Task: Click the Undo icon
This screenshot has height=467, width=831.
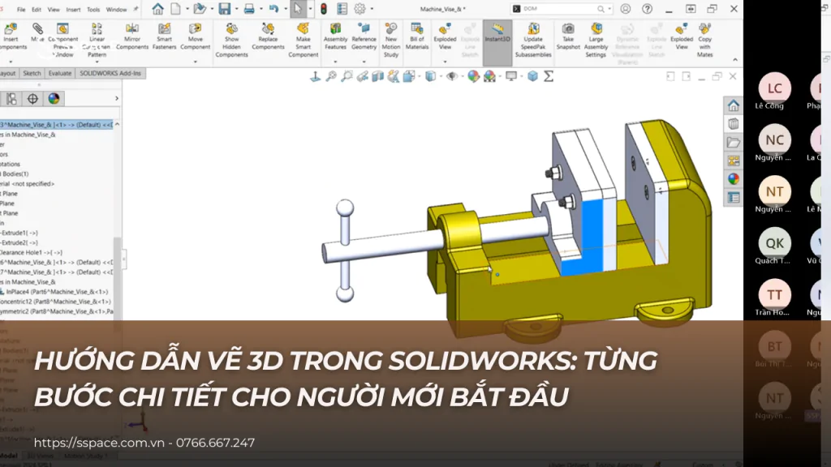Action: [273, 9]
